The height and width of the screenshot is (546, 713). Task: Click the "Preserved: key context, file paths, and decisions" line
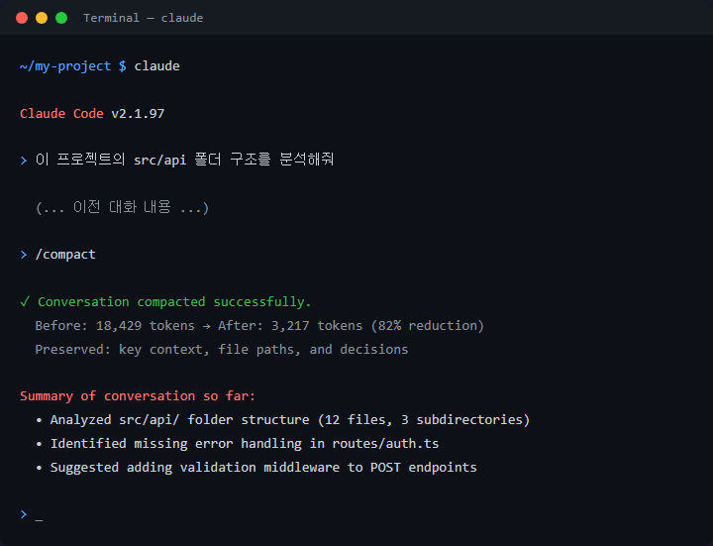(222, 350)
